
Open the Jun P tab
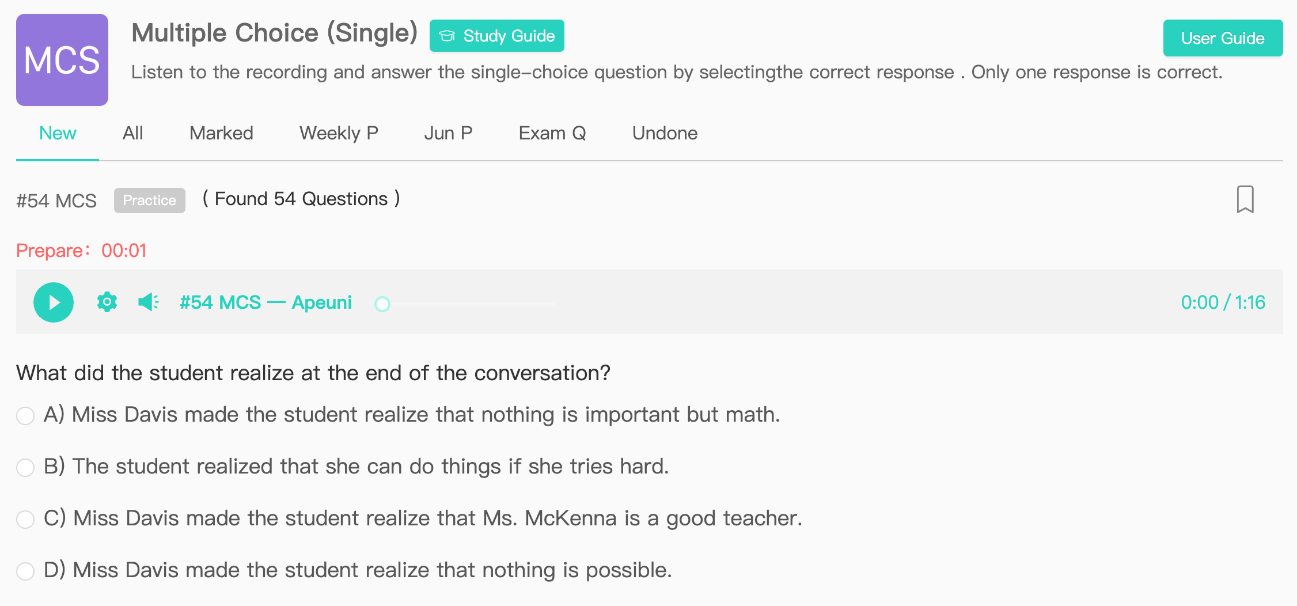(x=448, y=133)
